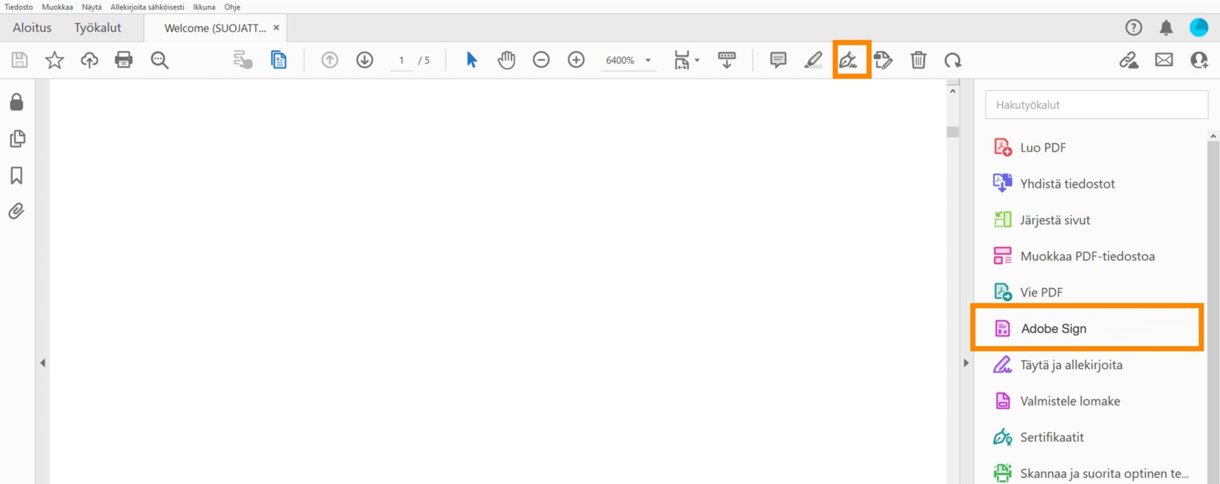Collapse the right tools pane arrow
Screen dimensions: 1220x484
pos(966,363)
